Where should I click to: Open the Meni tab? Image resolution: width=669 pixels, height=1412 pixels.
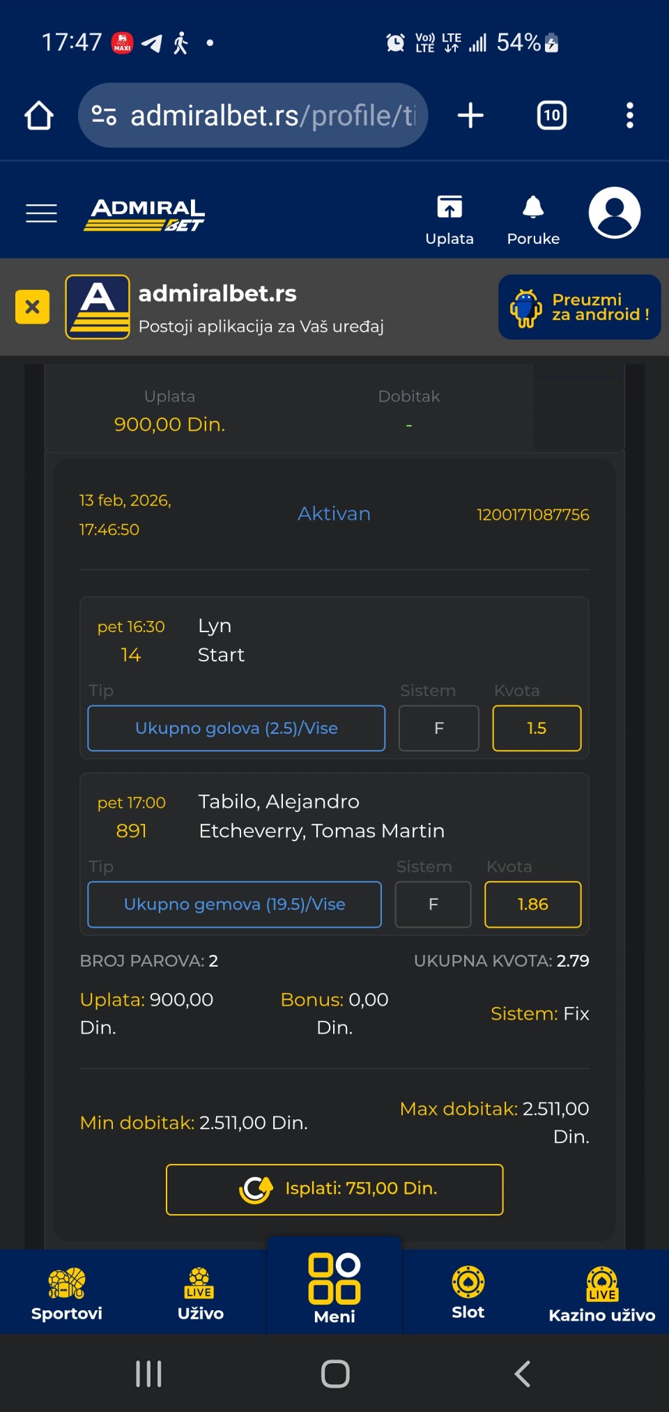(x=334, y=1288)
